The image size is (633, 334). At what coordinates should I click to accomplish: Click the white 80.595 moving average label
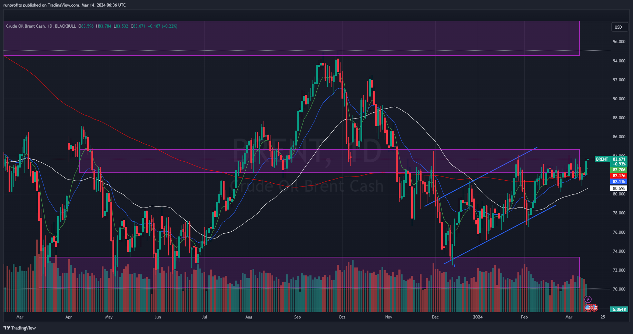pyautogui.click(x=619, y=189)
